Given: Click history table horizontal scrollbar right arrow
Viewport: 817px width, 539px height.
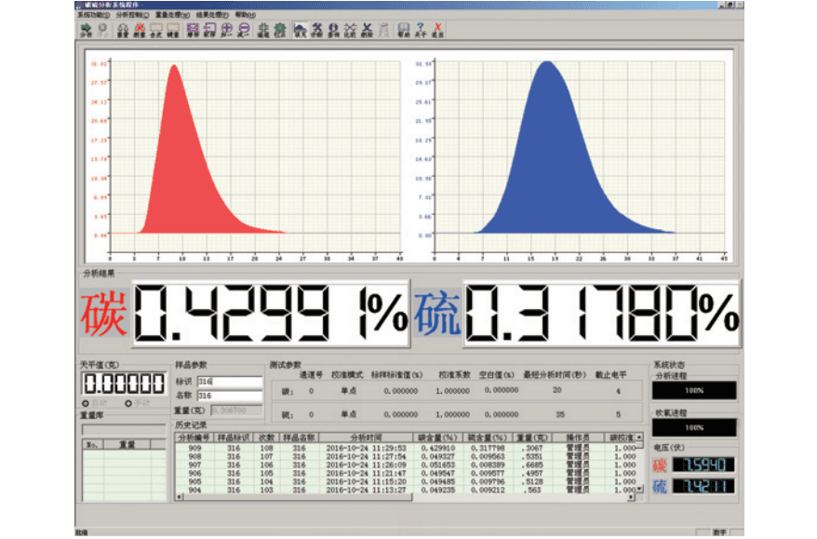Looking at the screenshot, I should tap(629, 496).
